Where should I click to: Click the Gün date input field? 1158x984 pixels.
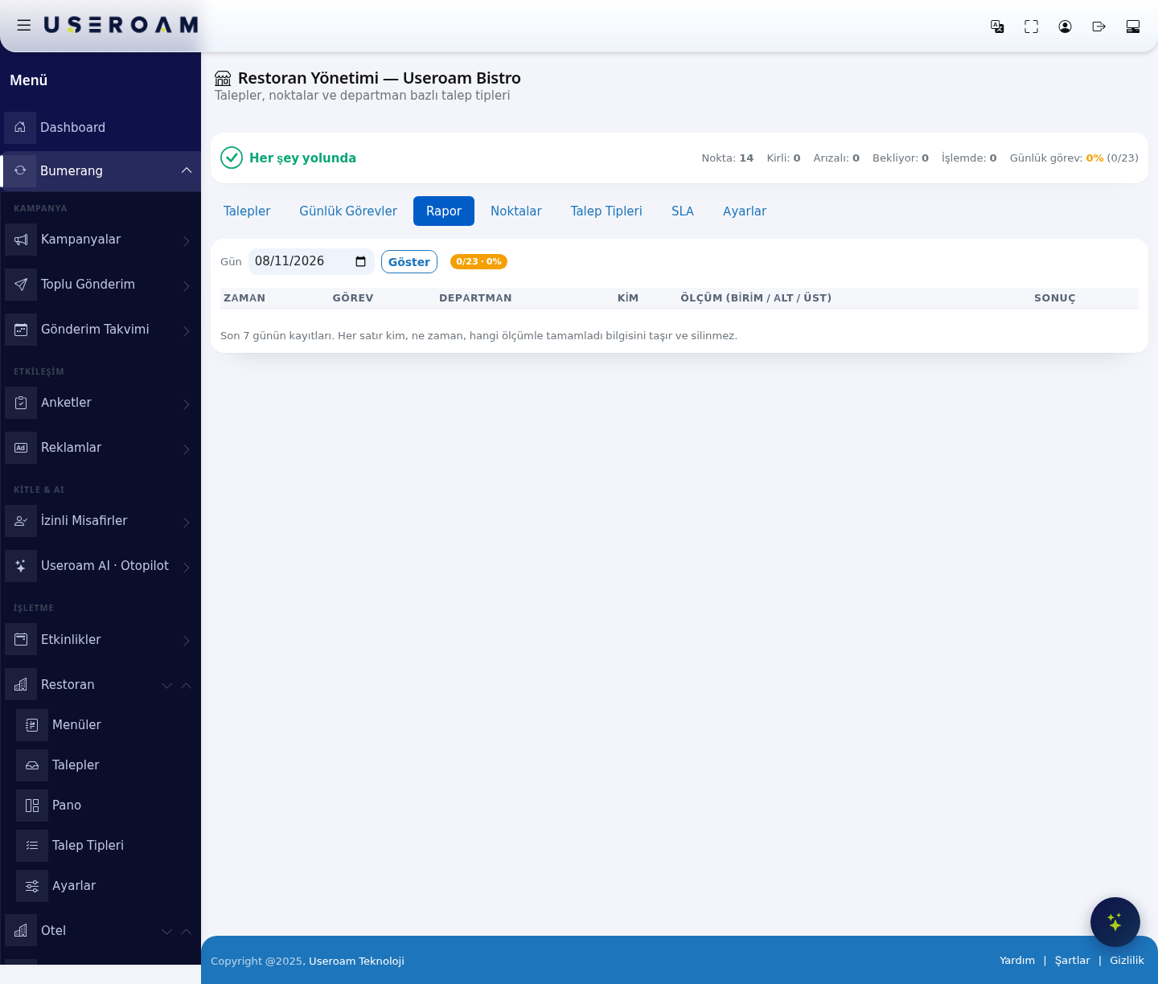pyautogui.click(x=311, y=261)
